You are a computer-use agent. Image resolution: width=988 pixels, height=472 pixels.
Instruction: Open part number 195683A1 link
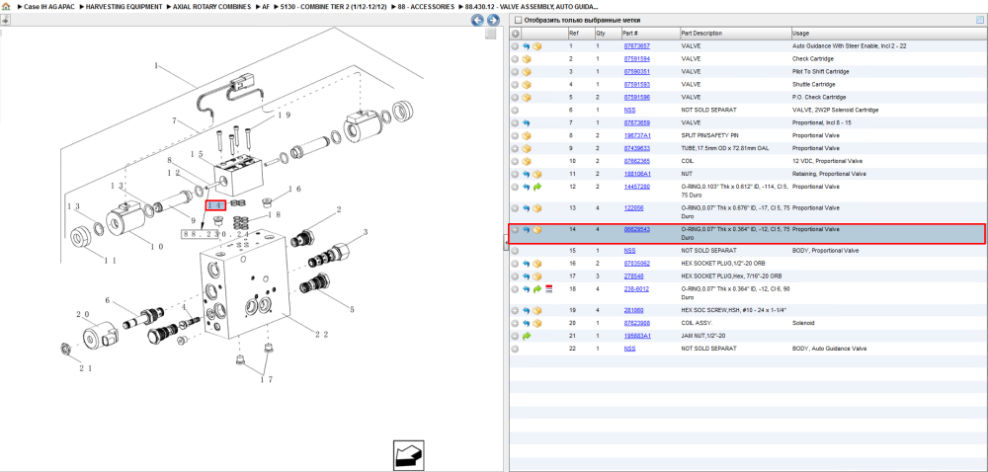click(x=637, y=336)
